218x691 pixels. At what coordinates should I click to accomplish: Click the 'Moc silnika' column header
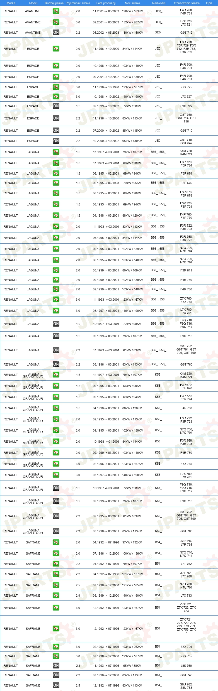[x=132, y=3]
